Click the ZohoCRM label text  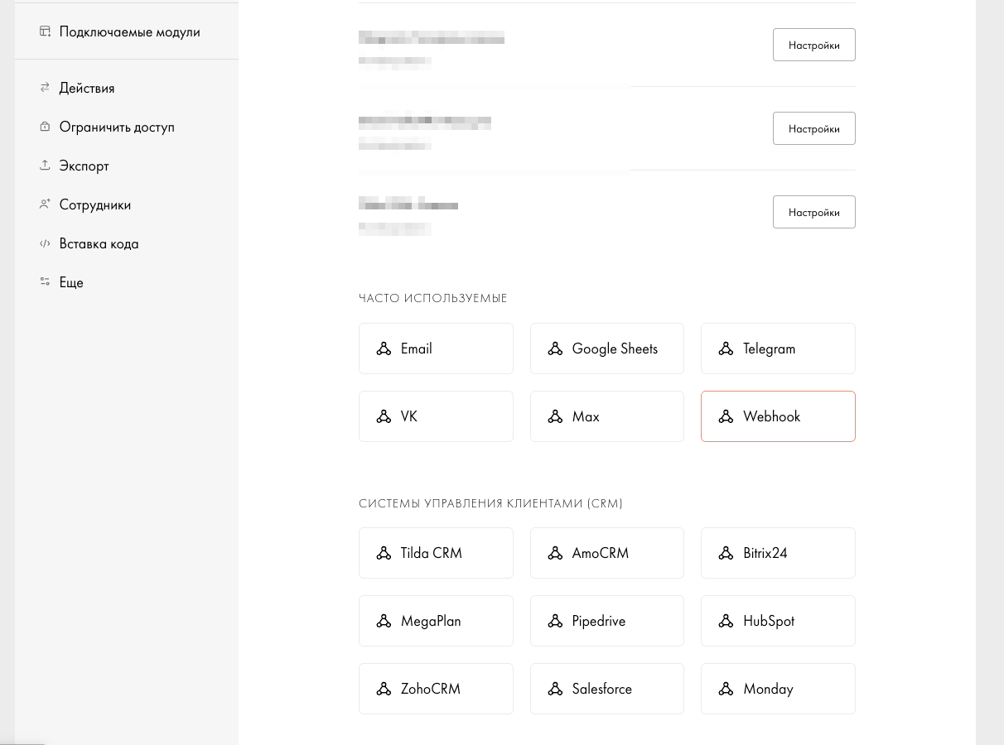coord(430,688)
